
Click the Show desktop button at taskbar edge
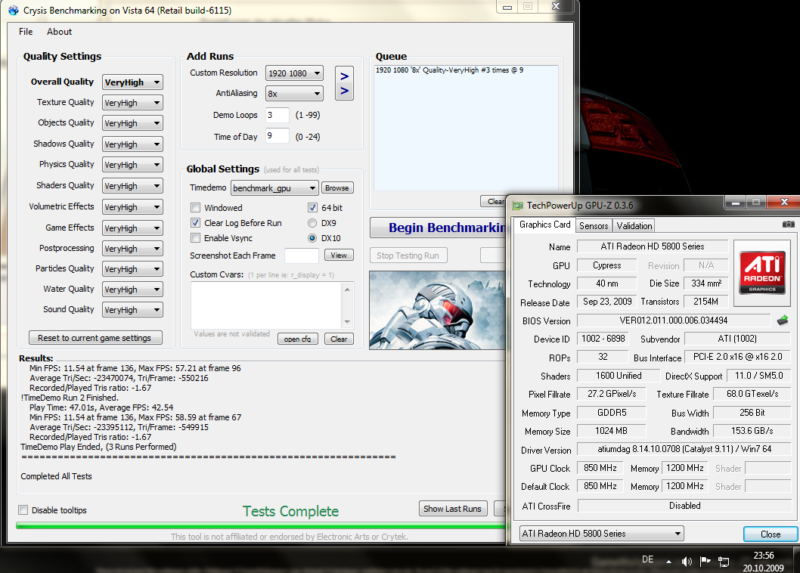pyautogui.click(x=796, y=559)
